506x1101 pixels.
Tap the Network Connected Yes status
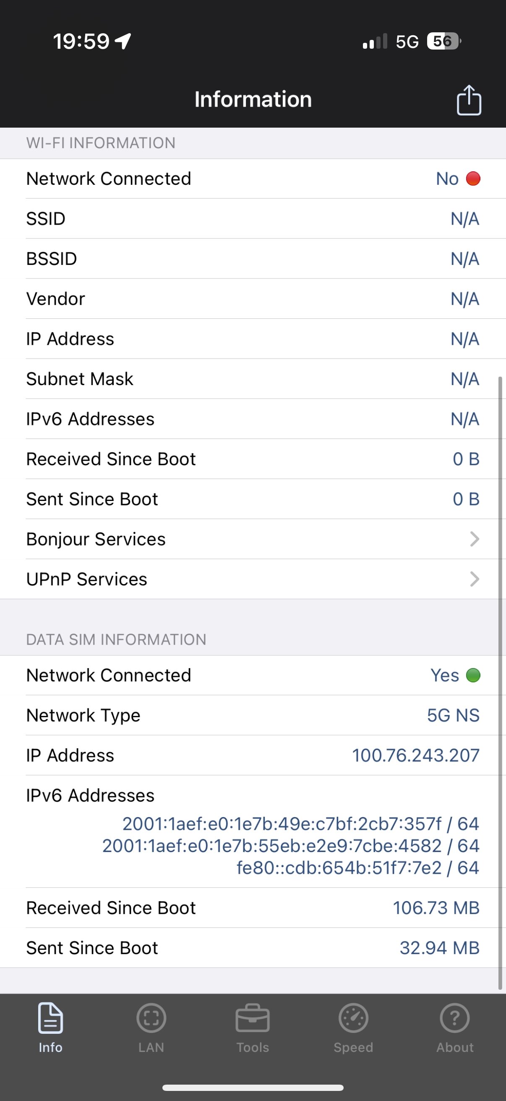[445, 675]
